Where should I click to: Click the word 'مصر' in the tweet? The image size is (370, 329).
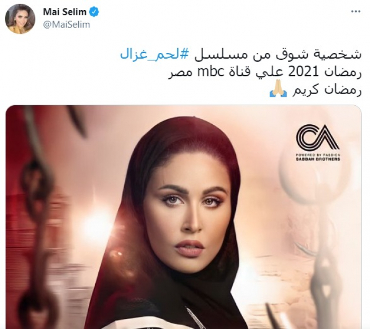point(180,74)
